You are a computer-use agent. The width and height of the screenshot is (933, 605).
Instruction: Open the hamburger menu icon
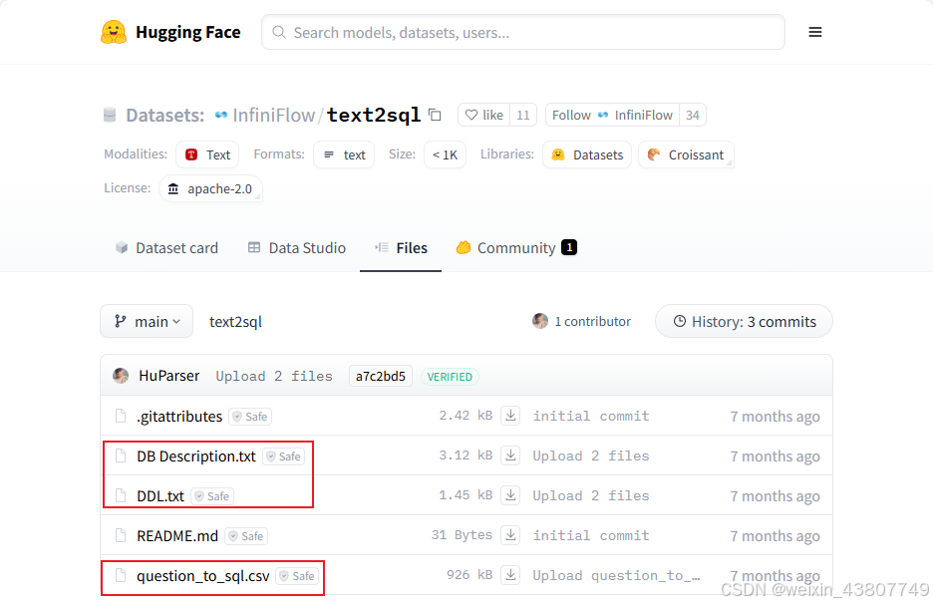pos(815,32)
